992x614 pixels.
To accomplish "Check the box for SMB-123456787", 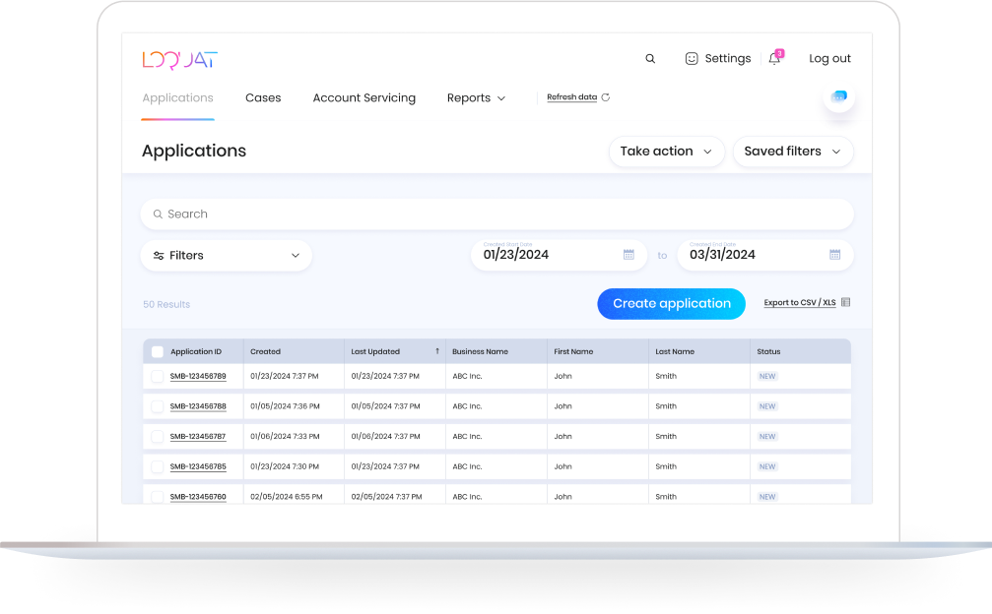I will pyautogui.click(x=158, y=437).
